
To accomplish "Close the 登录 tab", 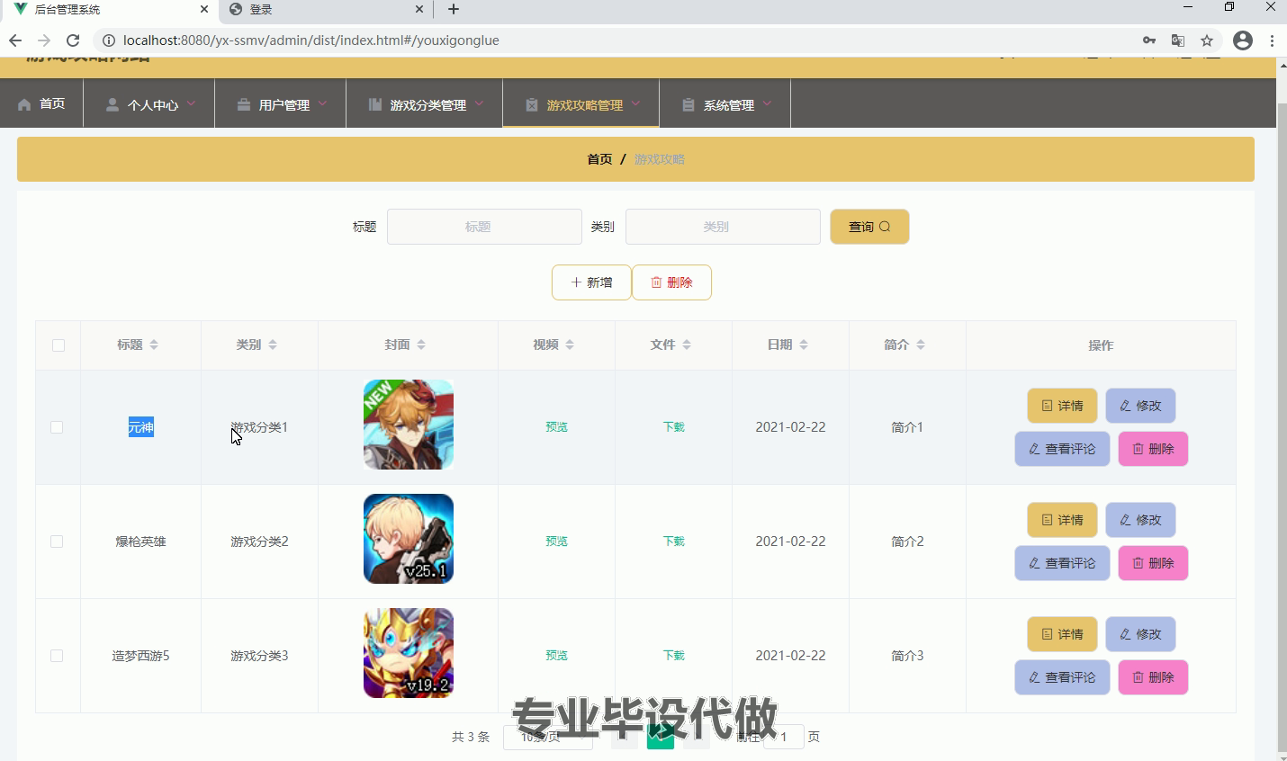I will click(419, 9).
